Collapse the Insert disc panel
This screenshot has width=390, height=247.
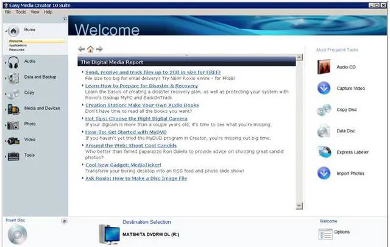pos(64,221)
